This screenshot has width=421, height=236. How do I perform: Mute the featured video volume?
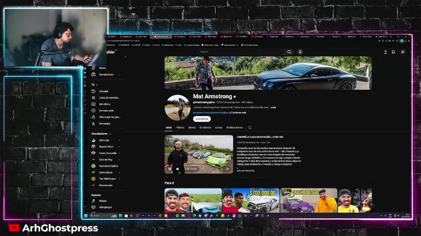178,169
